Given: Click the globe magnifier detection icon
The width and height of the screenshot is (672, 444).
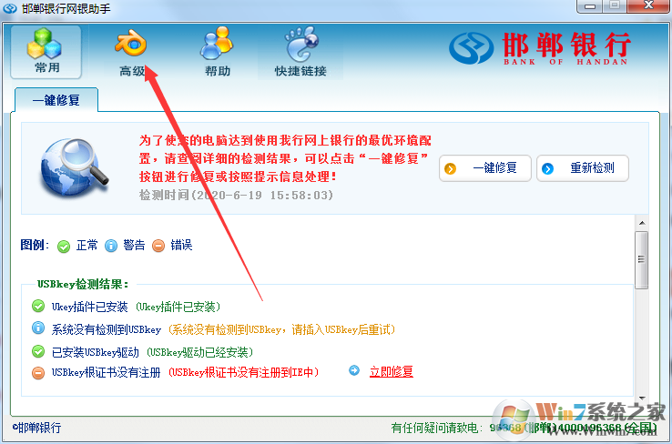Looking at the screenshot, I should point(74,167).
